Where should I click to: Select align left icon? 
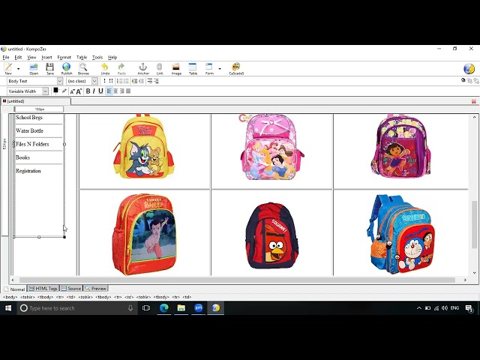click(109, 91)
